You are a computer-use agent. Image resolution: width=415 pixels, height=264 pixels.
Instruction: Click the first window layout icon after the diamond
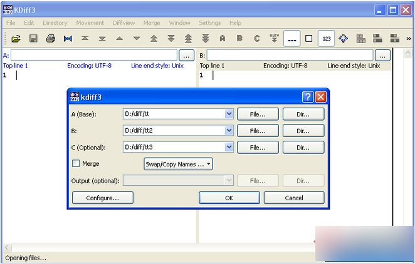tap(360, 39)
